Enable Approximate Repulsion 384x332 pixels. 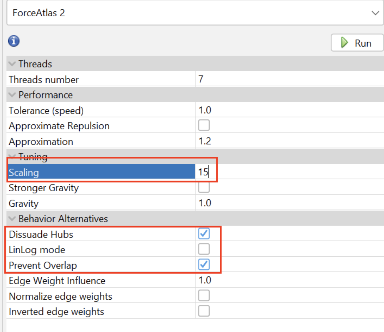click(204, 125)
